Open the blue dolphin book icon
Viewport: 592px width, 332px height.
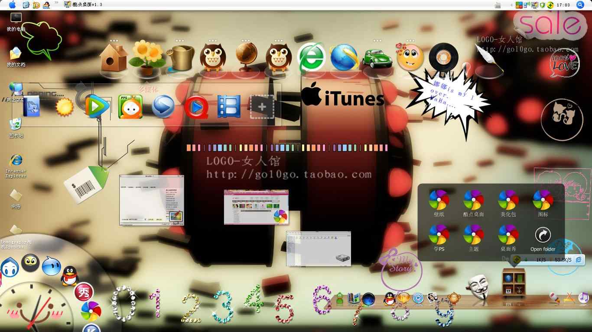coord(31,106)
